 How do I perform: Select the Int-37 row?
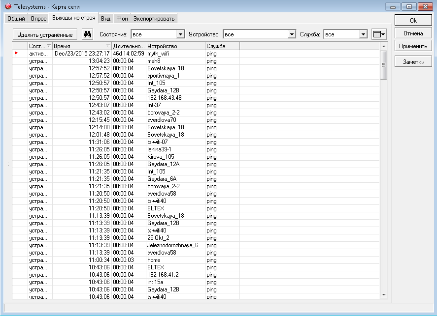pyautogui.click(x=196, y=105)
